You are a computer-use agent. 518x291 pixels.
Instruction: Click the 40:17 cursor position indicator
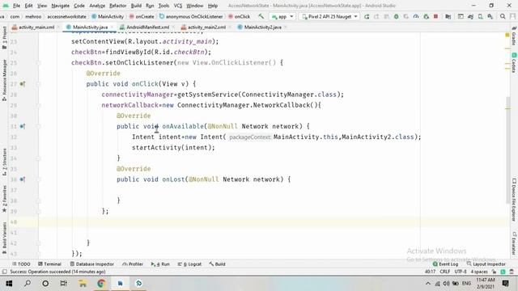(430, 272)
